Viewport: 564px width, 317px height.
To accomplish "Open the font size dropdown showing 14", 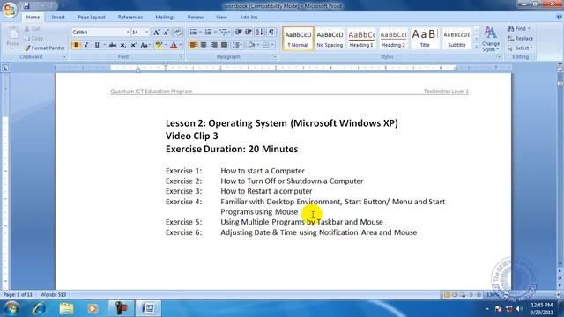I will (x=147, y=33).
